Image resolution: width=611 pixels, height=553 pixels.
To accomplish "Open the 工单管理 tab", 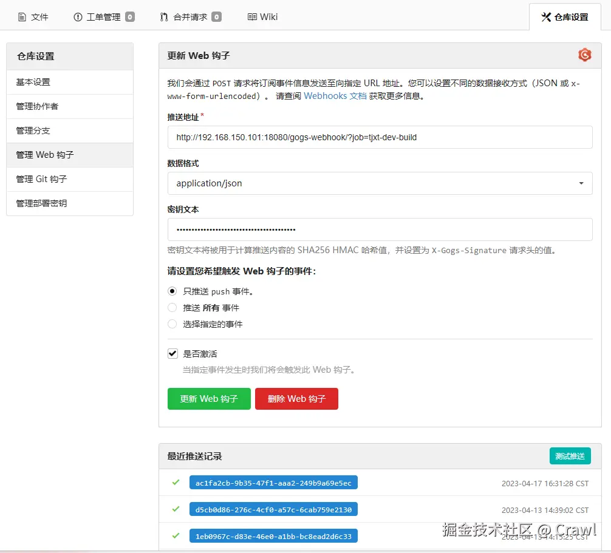I will pos(104,17).
